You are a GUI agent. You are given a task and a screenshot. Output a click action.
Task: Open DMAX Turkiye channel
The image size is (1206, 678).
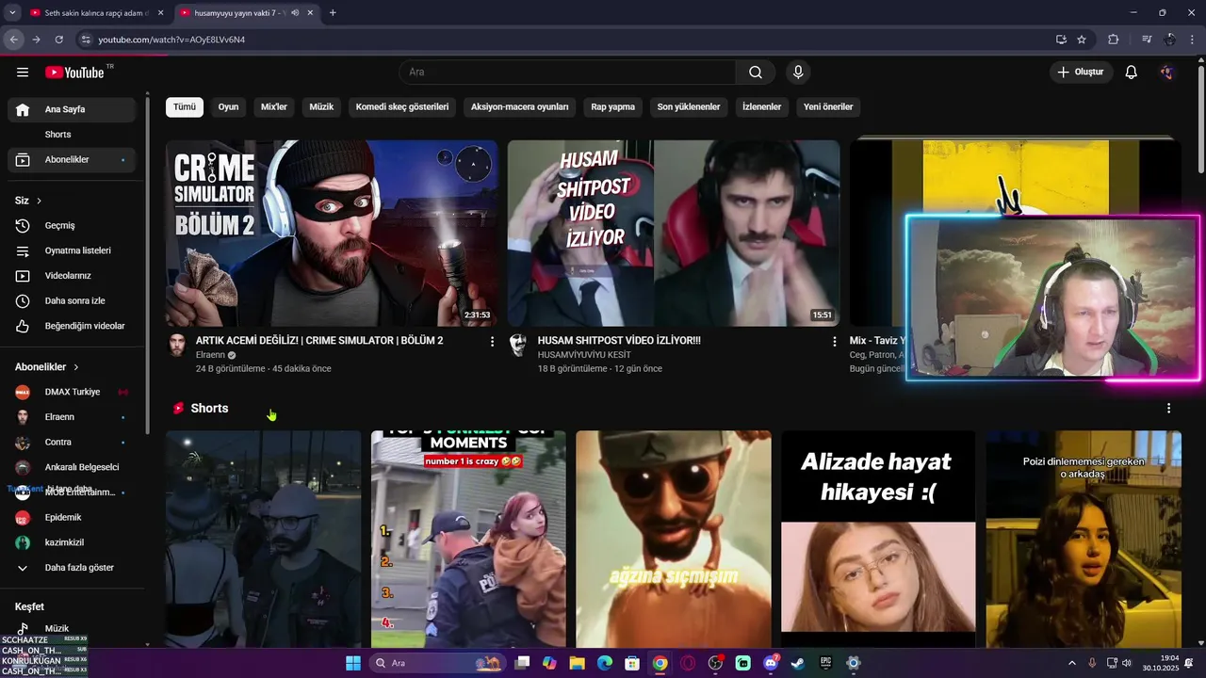(x=72, y=392)
